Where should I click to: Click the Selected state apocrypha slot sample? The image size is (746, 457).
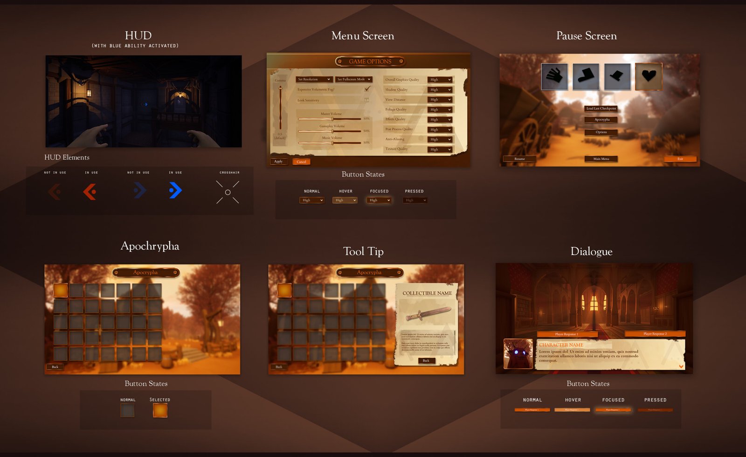(x=160, y=410)
